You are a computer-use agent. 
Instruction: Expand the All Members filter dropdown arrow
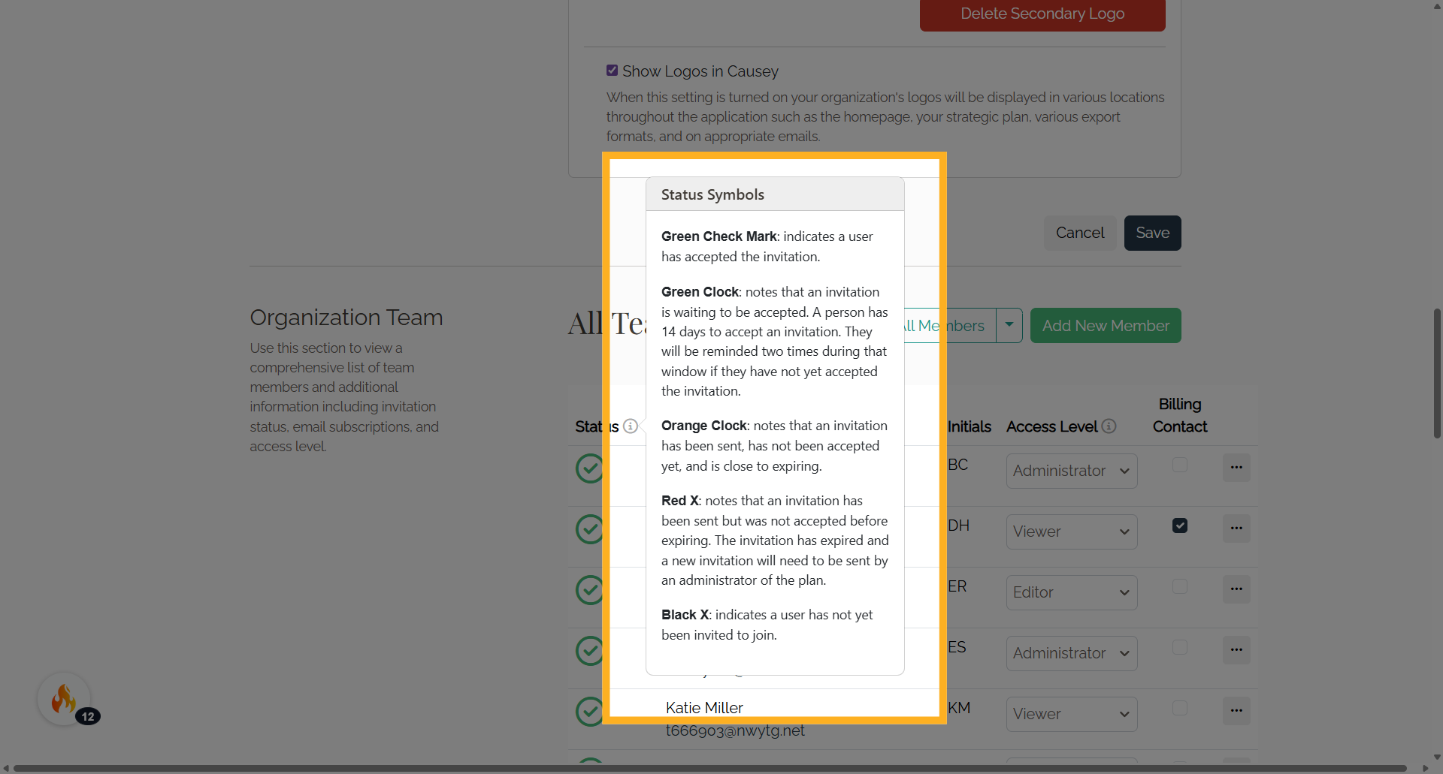pyautogui.click(x=1009, y=326)
